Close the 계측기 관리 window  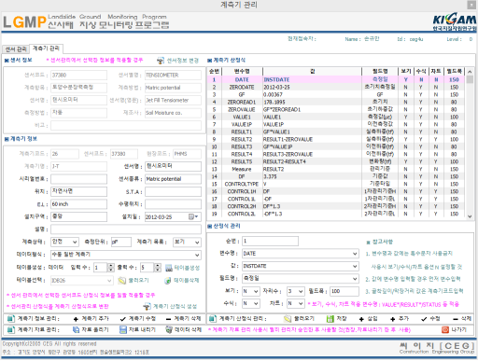click(471, 5)
